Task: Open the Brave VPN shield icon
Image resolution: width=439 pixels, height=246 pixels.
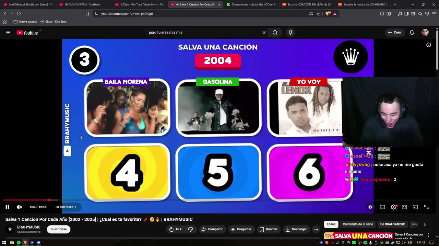Action: click(x=427, y=14)
